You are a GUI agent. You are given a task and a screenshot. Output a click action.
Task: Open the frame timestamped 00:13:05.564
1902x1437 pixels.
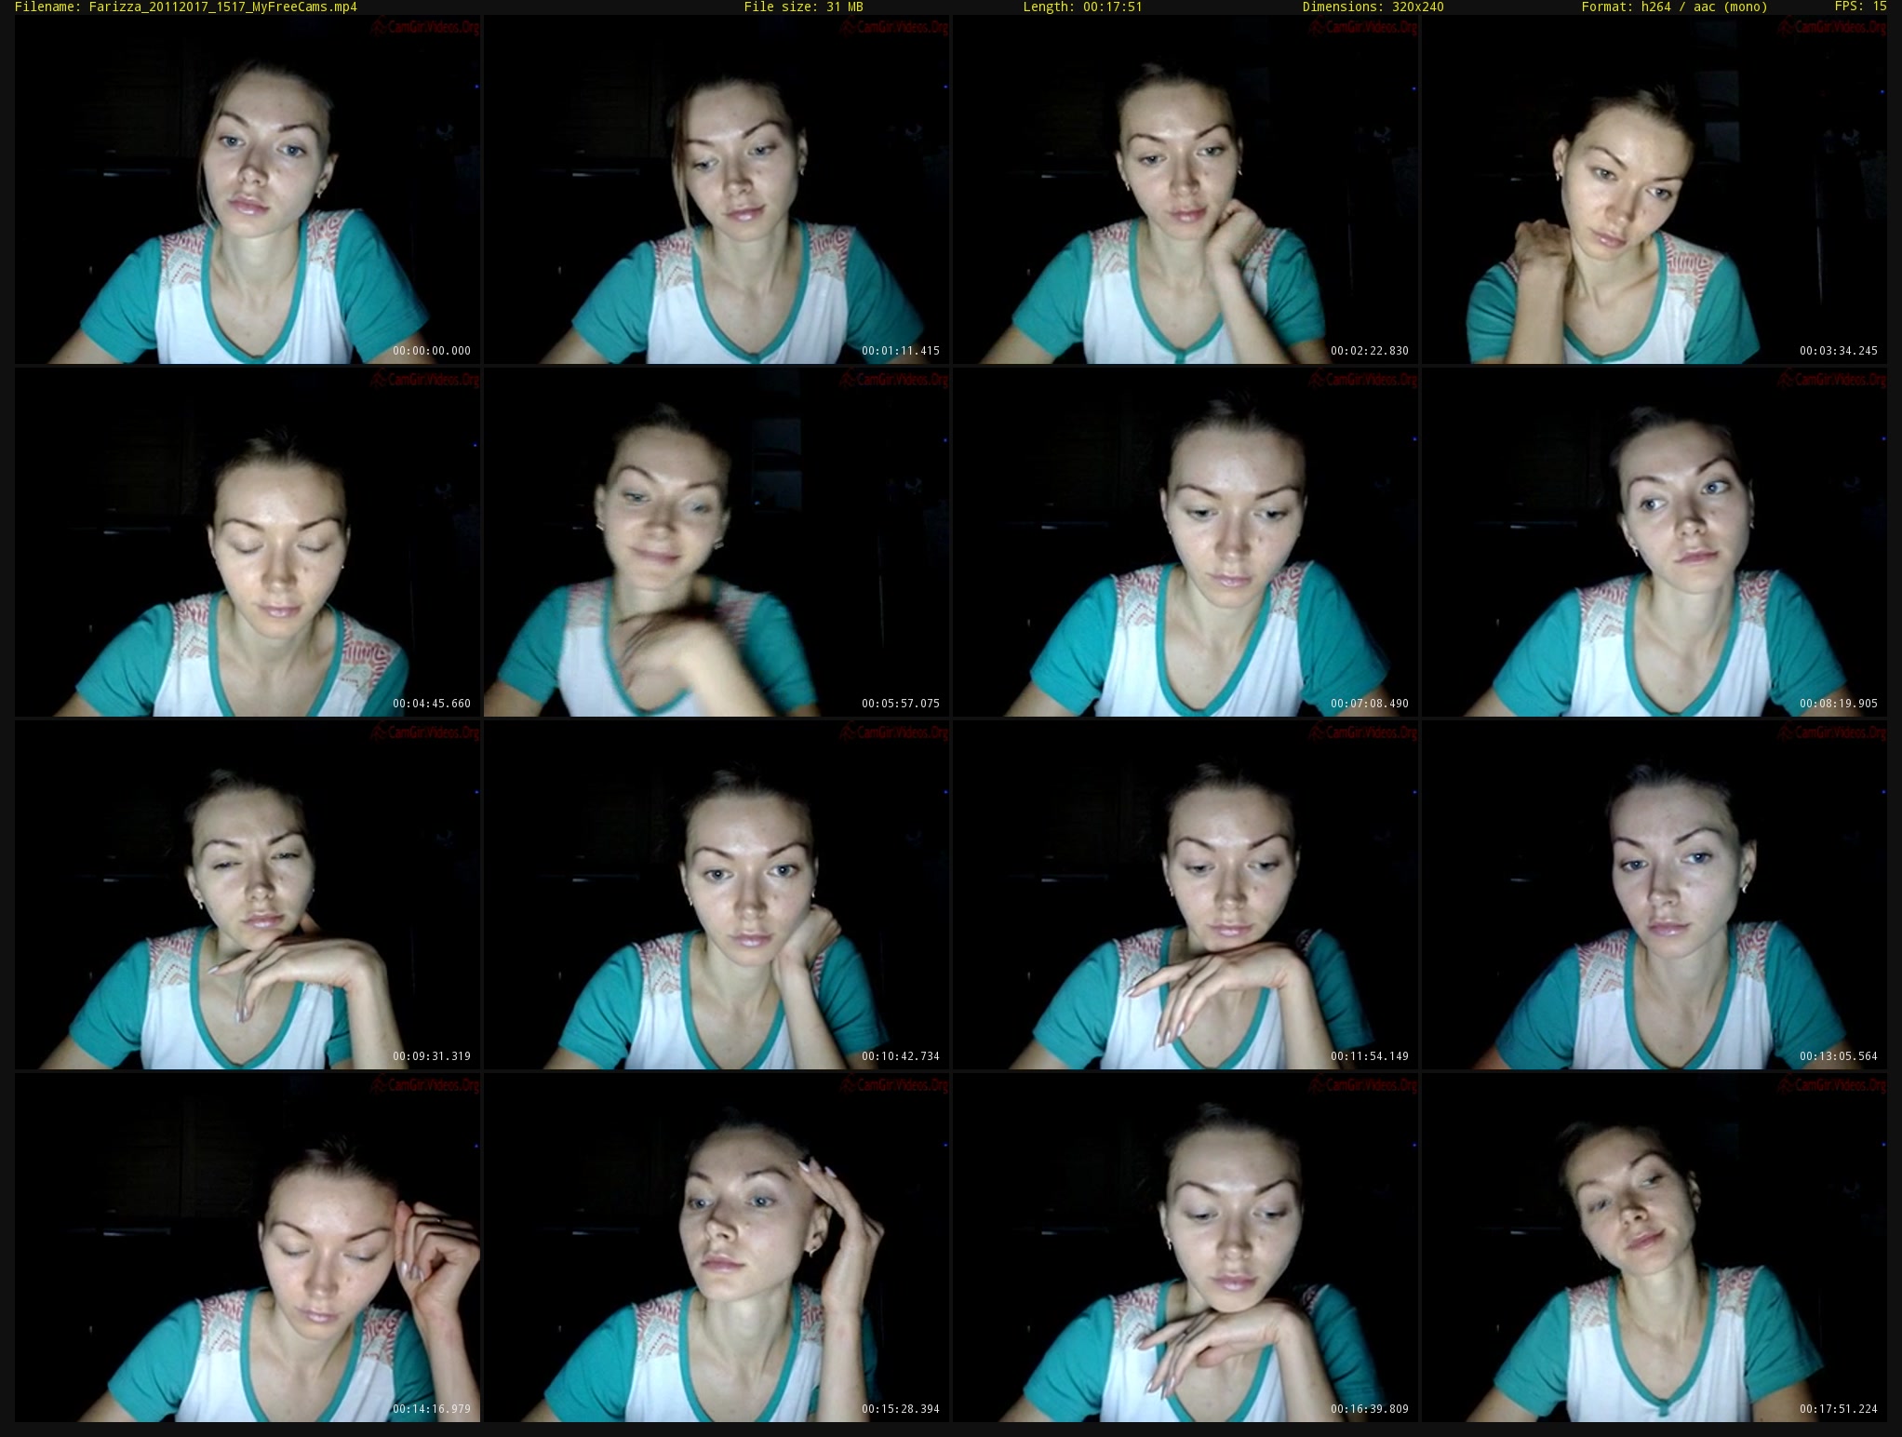click(1654, 895)
